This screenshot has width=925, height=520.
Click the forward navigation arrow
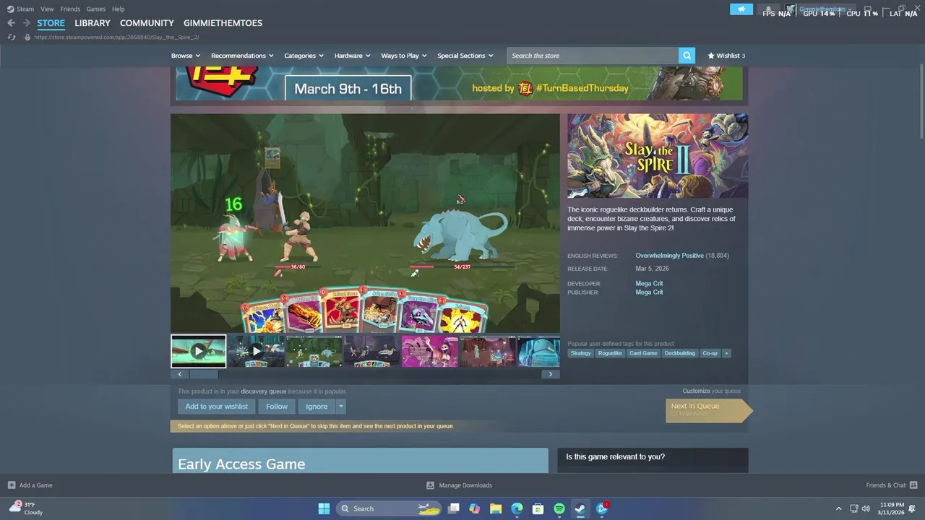coord(26,23)
